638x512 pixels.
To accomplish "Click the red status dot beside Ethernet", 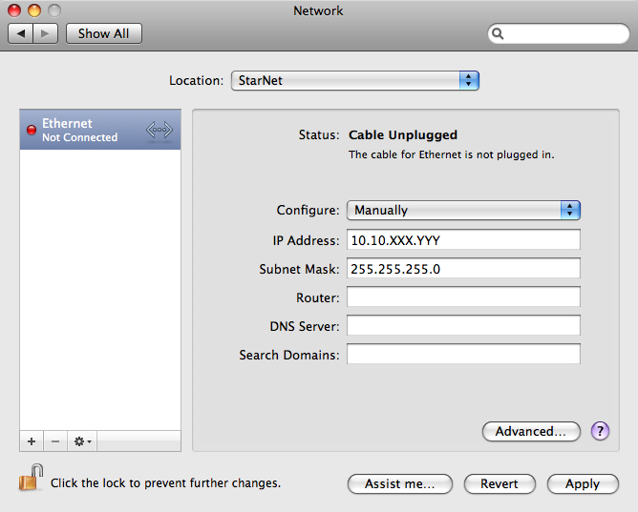I will pyautogui.click(x=32, y=130).
